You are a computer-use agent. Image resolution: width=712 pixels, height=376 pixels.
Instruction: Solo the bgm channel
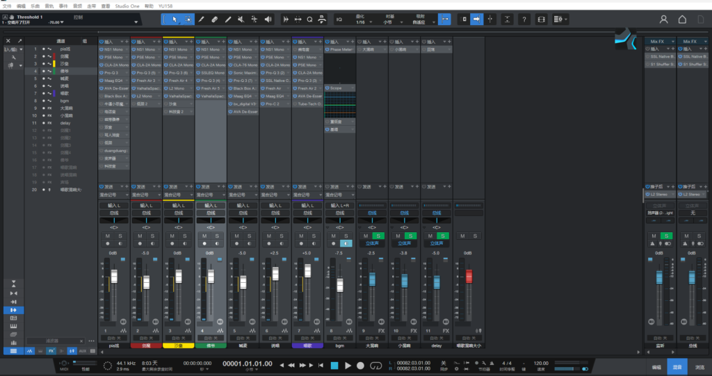tap(346, 237)
